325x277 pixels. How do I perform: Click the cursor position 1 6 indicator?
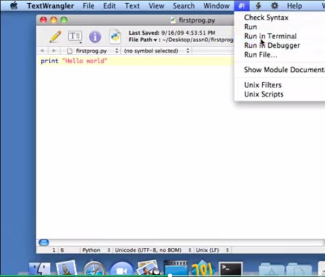tap(58, 250)
